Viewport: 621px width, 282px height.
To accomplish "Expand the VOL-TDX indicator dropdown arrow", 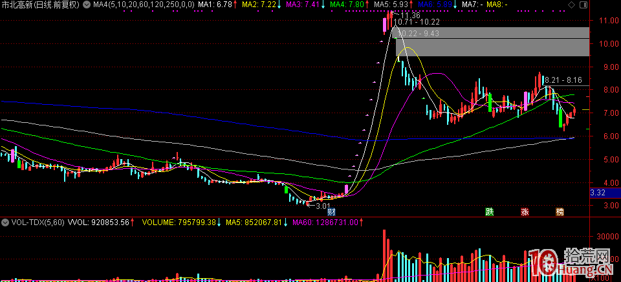I will tap(5, 222).
